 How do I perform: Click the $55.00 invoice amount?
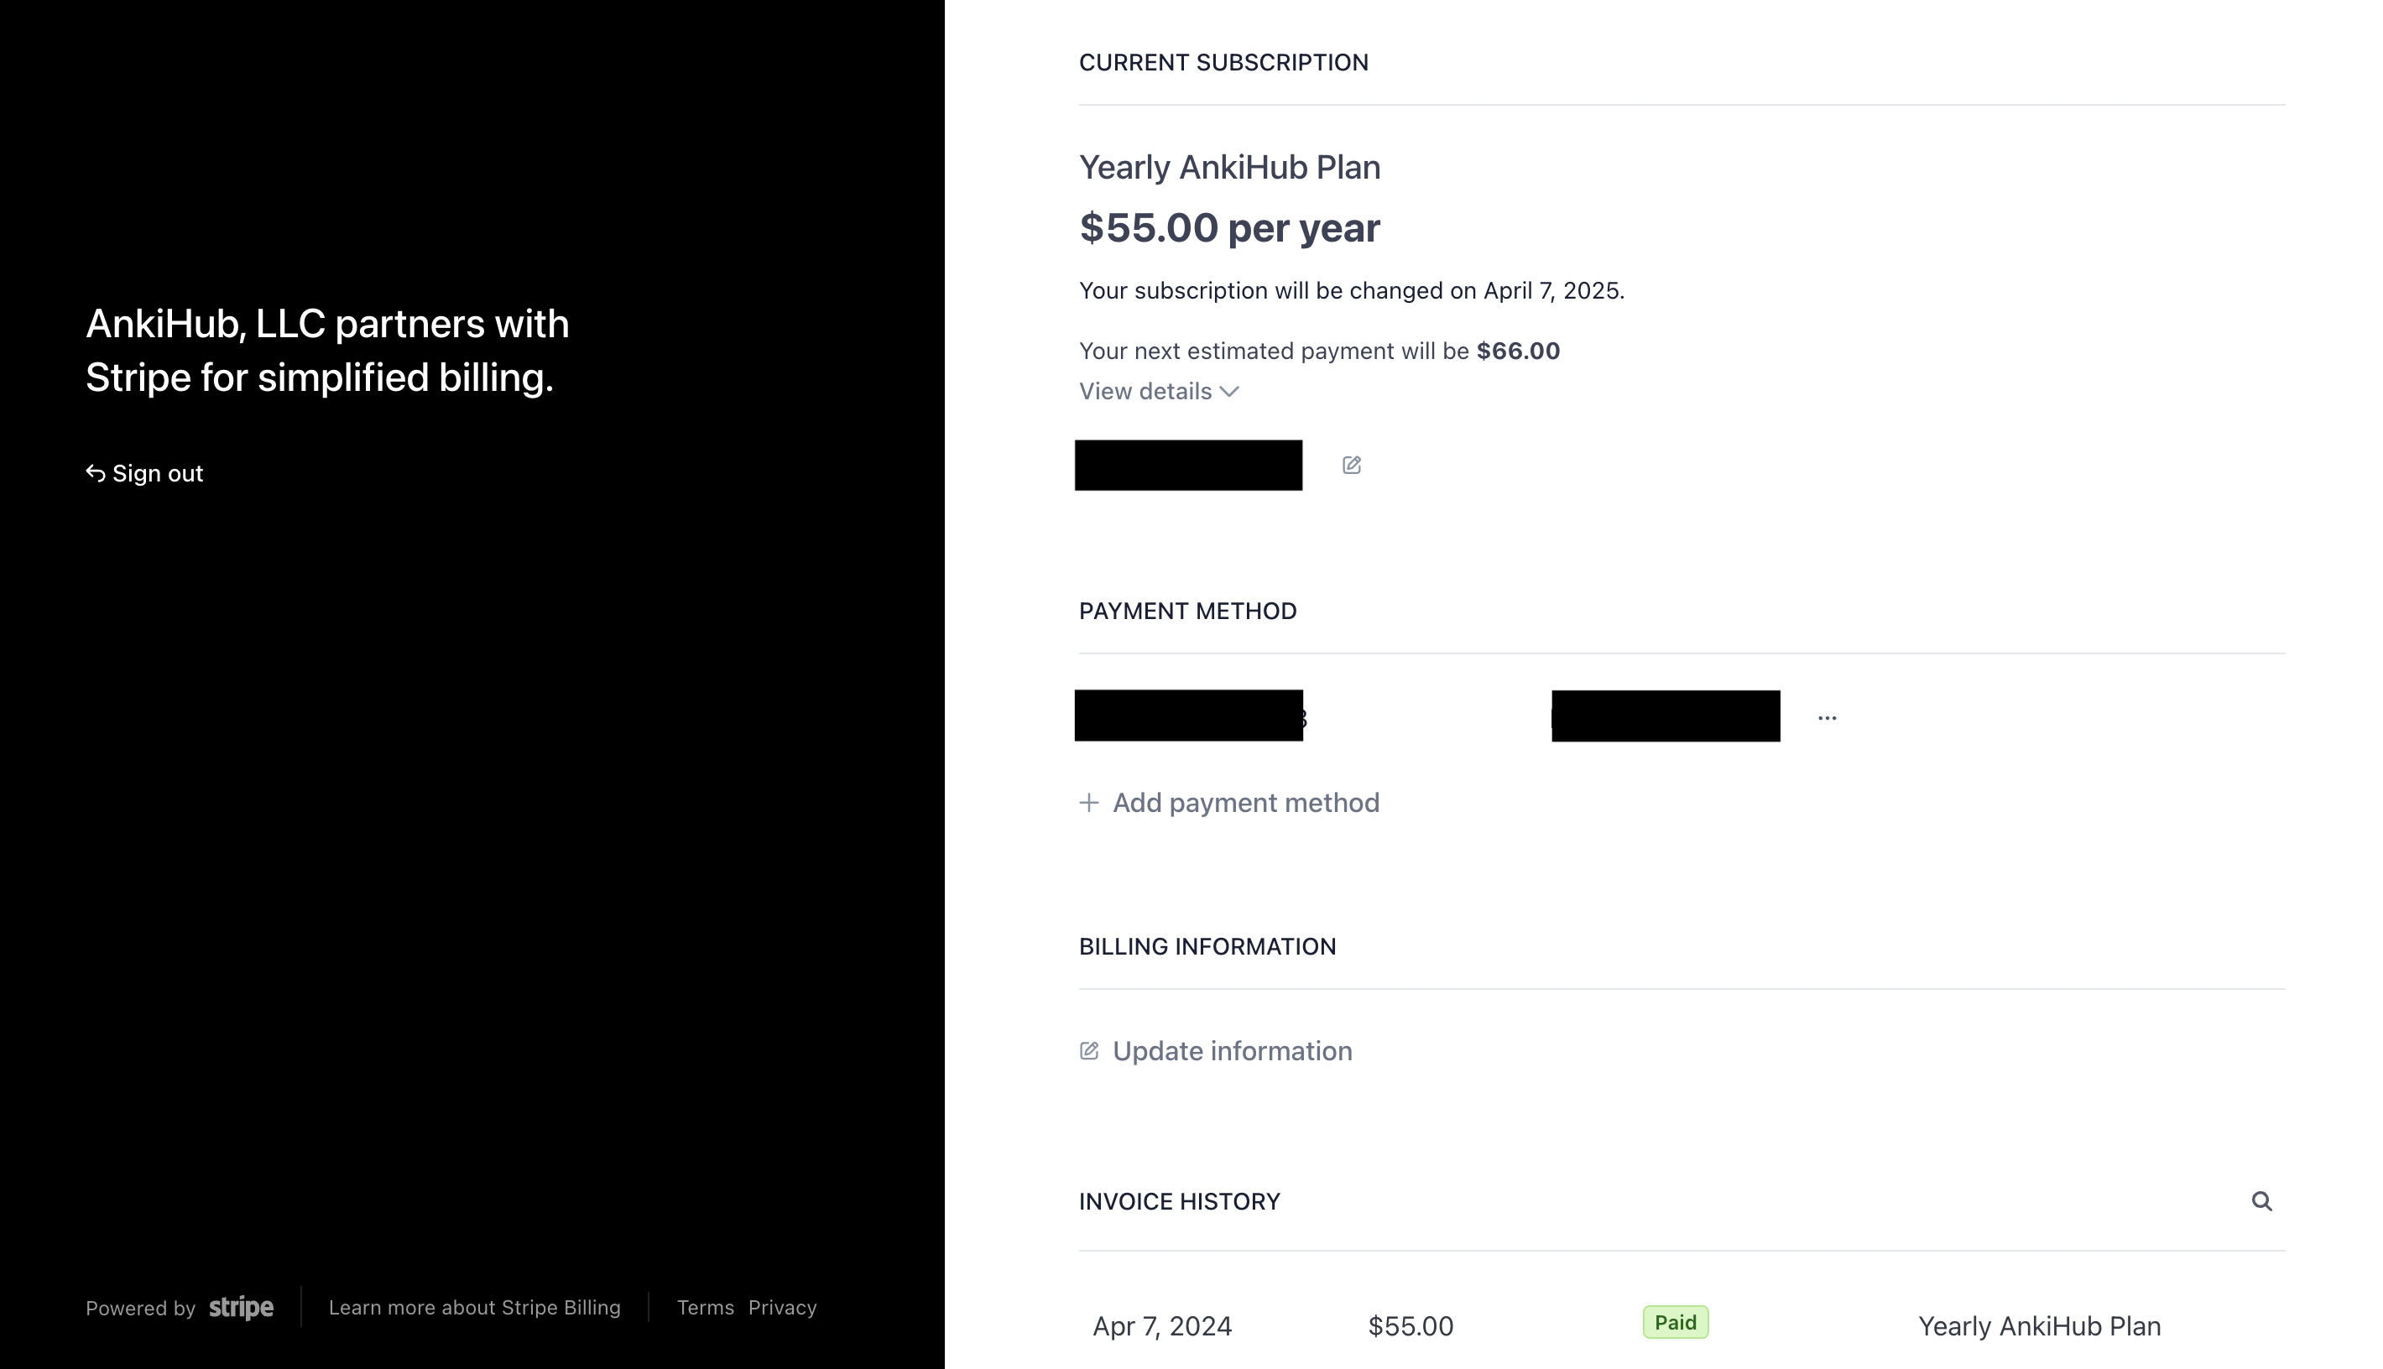point(1411,1325)
